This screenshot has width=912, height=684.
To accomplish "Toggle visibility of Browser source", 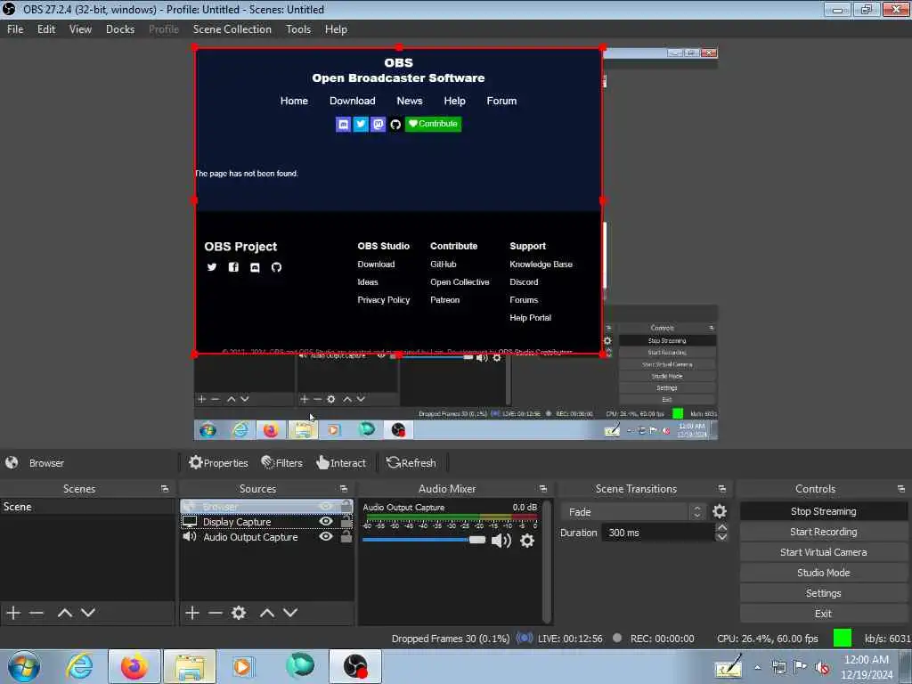I will [326, 507].
